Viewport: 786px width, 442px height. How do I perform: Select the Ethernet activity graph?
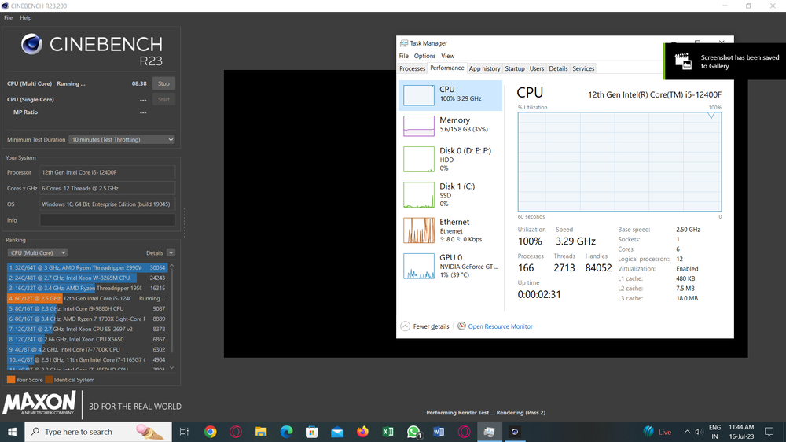click(419, 230)
